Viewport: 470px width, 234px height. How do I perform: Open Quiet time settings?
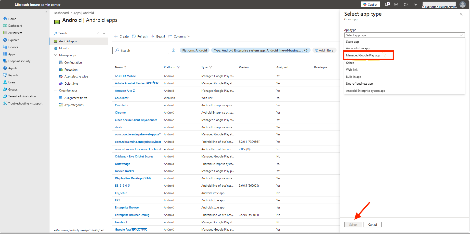(71, 84)
